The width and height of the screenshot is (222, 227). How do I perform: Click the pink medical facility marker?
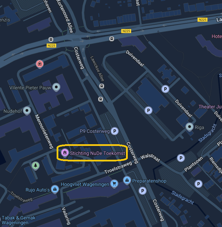(39, 64)
